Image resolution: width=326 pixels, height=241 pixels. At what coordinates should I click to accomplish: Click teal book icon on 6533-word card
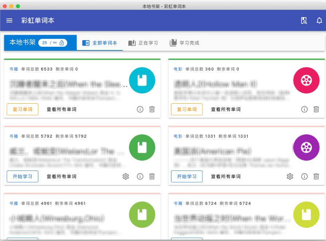[x=142, y=80]
